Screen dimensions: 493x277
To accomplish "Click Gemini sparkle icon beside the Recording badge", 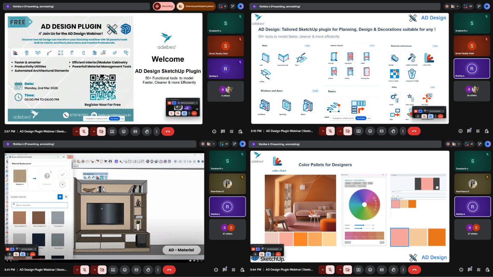I will click(x=241, y=6).
